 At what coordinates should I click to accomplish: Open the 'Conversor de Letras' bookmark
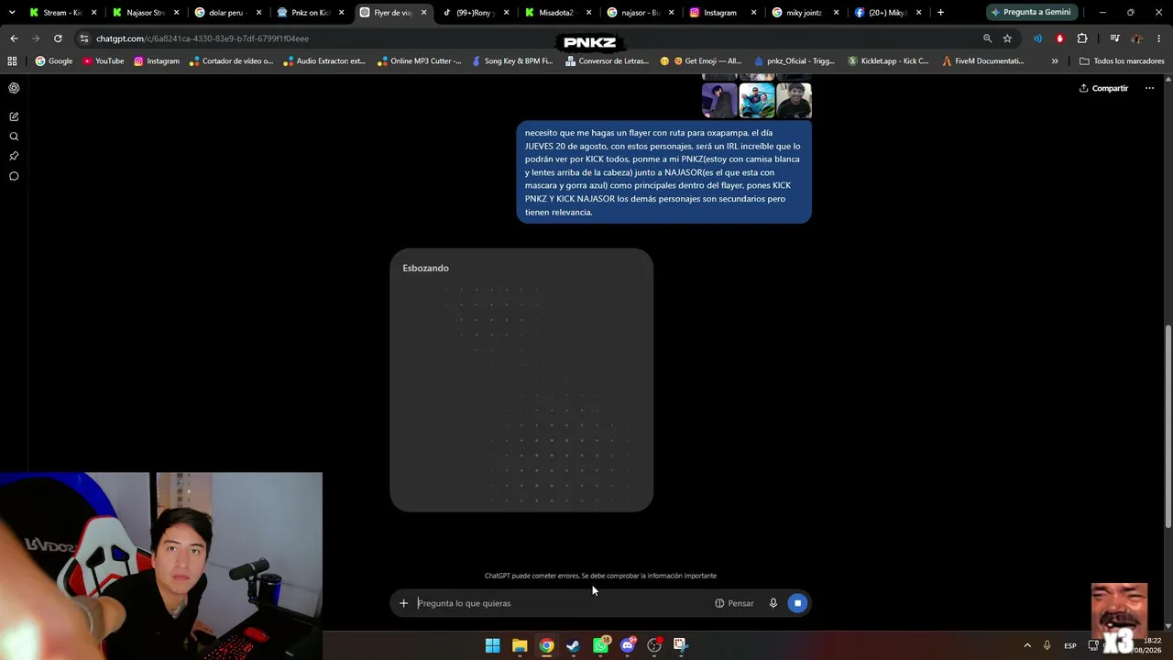tap(608, 61)
